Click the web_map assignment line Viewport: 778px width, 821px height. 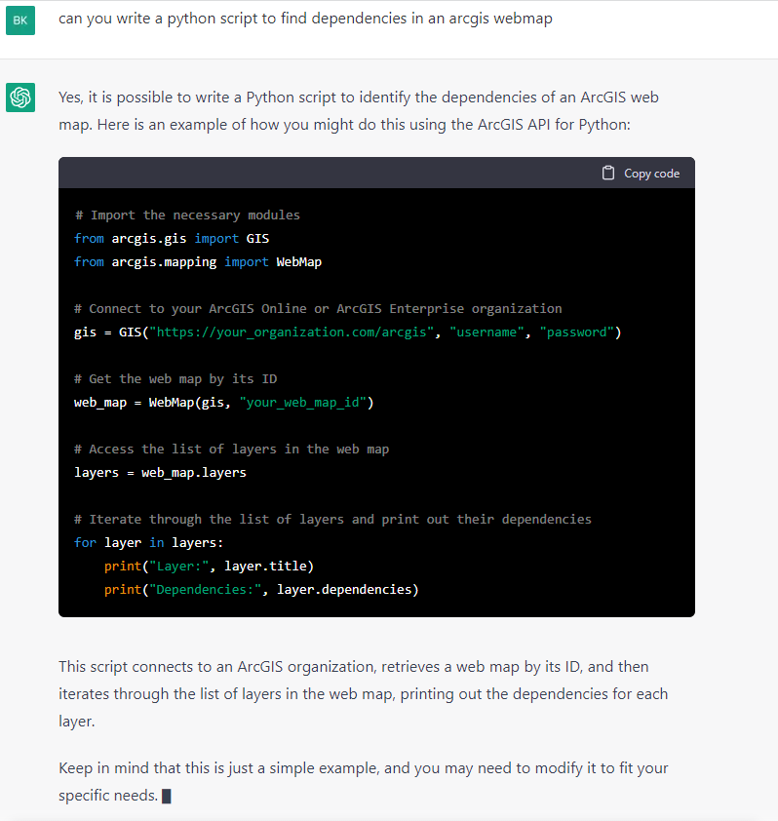(222, 402)
